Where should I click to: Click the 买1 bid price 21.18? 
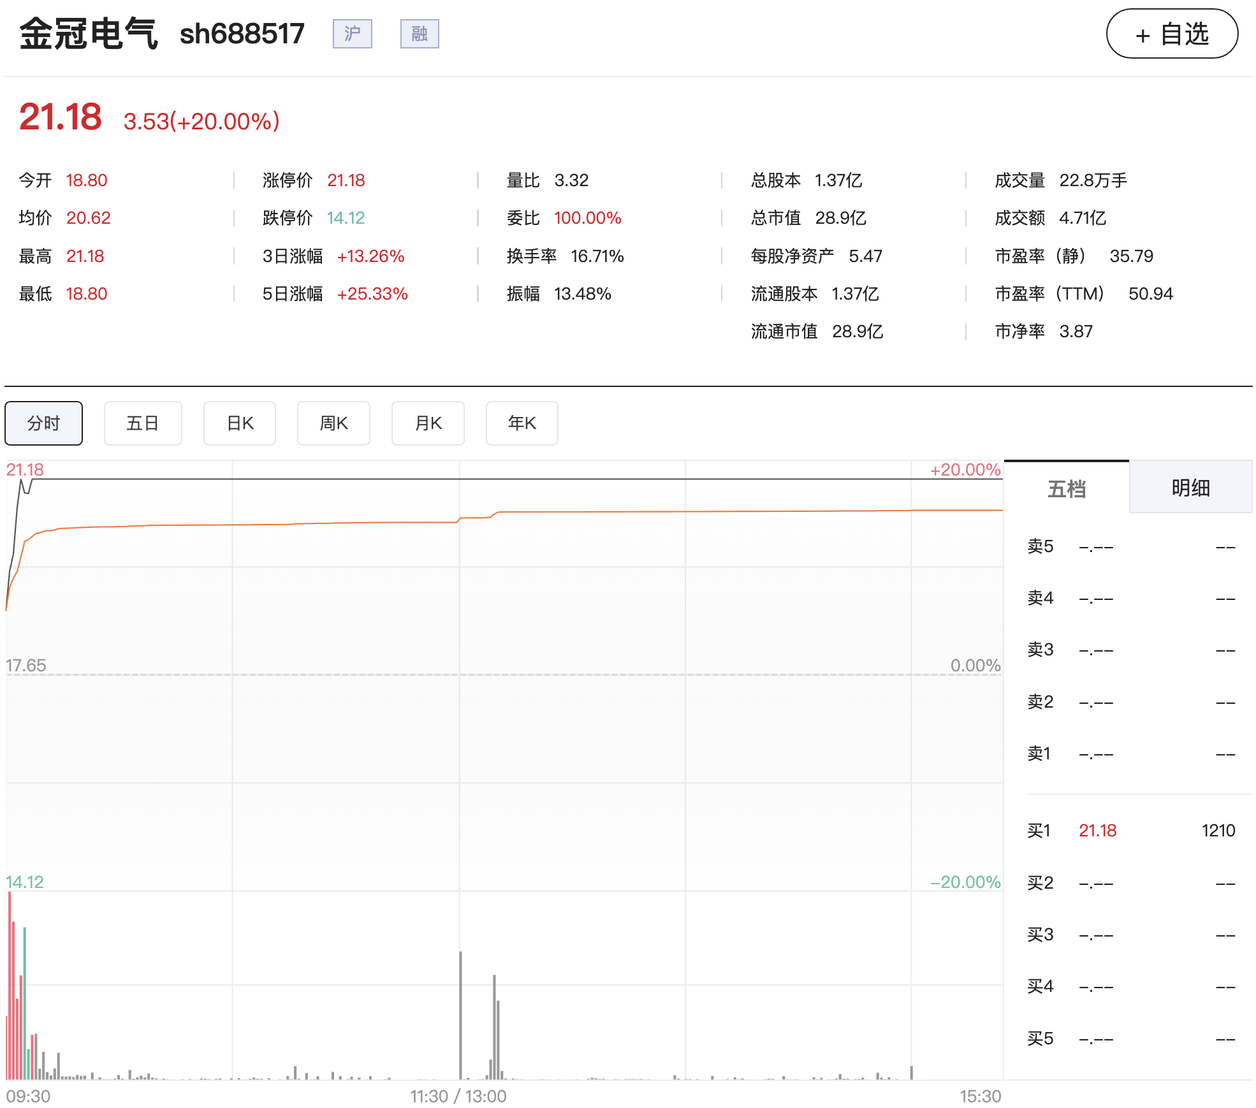click(x=1097, y=831)
